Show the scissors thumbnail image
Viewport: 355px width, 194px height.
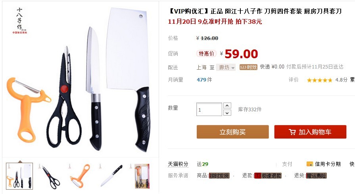click(50, 176)
